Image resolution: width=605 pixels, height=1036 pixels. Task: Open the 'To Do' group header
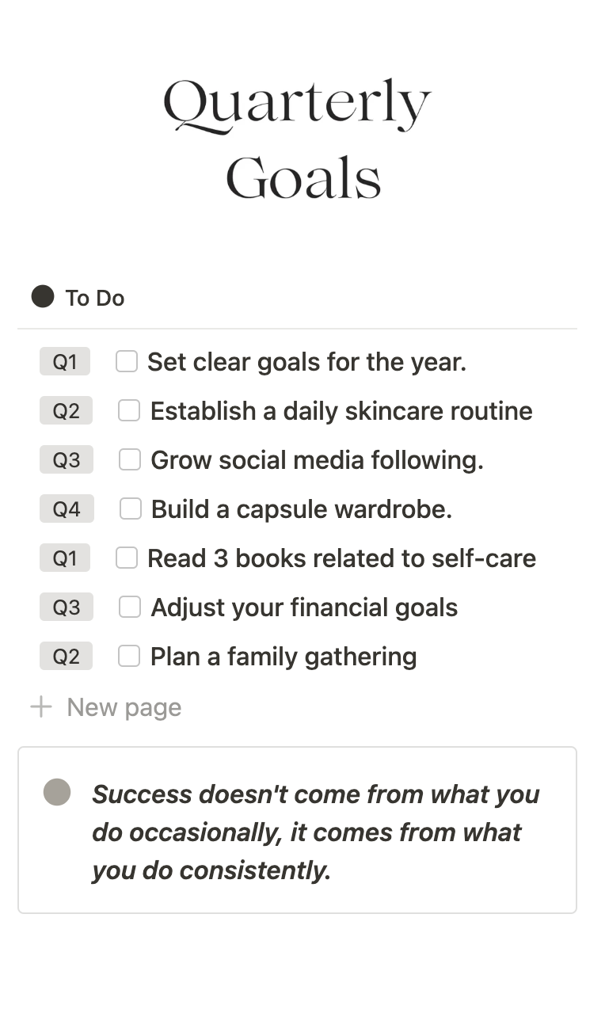pos(95,298)
